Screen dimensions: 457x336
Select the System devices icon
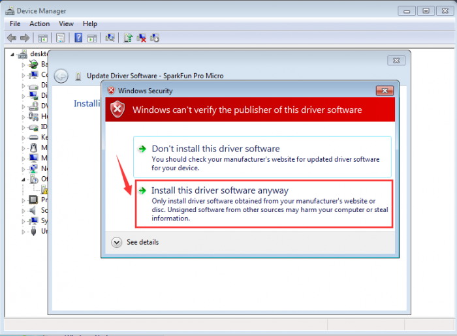33,221
